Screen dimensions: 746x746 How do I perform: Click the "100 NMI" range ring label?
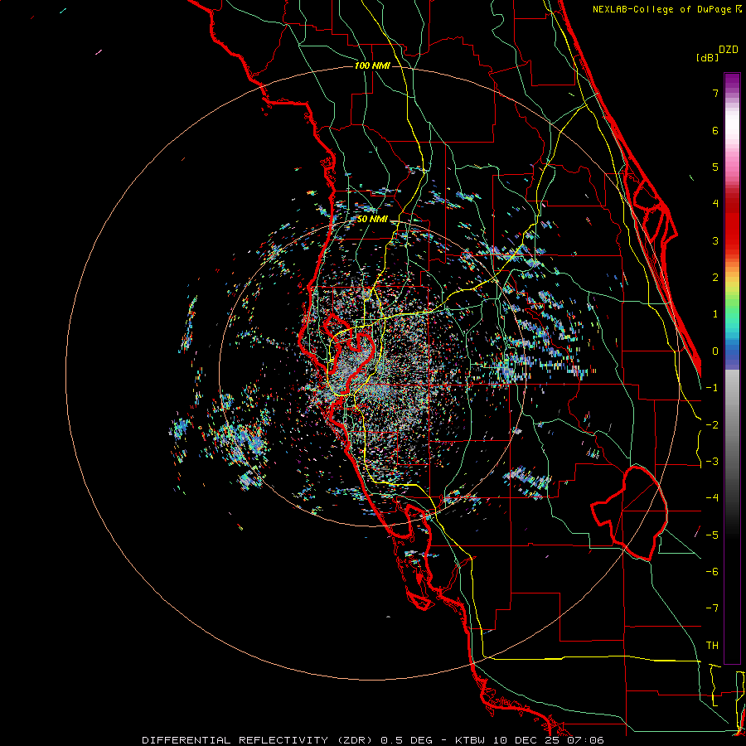coord(372,65)
